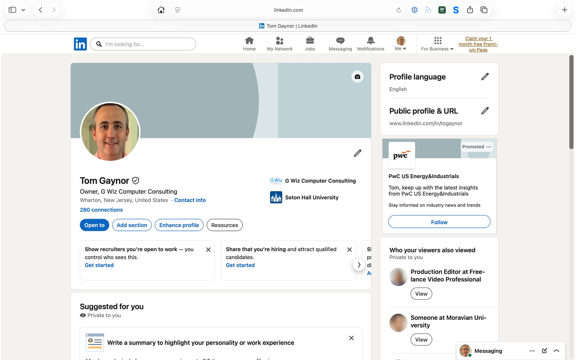The width and height of the screenshot is (576, 360).
Task: Click the summary suggestion document icon
Action: (95, 342)
